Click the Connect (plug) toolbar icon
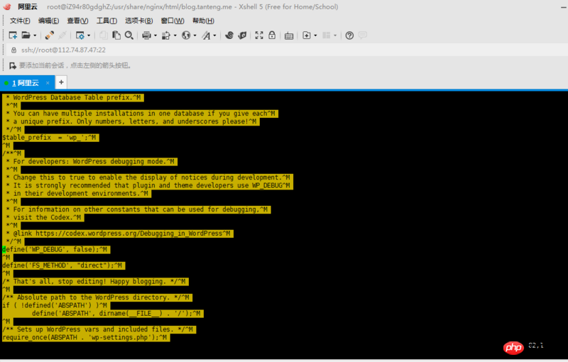The height and width of the screenshot is (362, 568). point(50,35)
